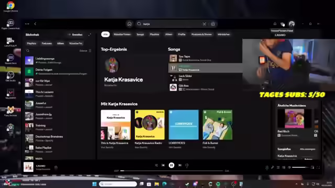Select the Alben search filter

point(169,34)
